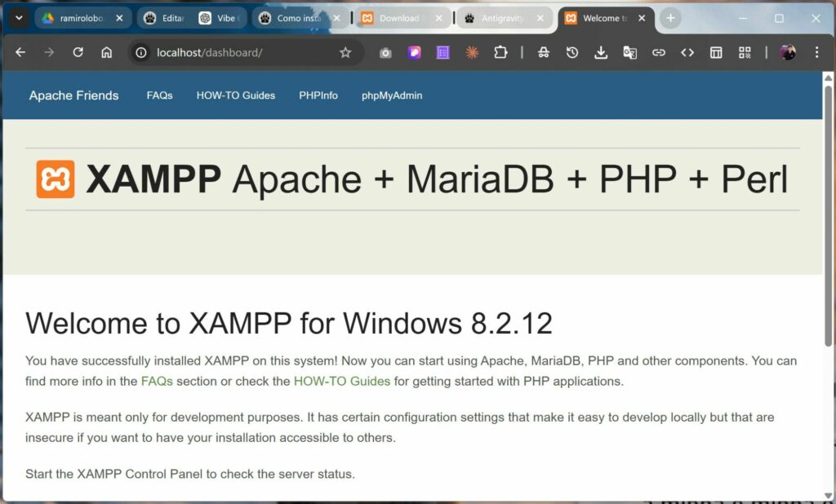The width and height of the screenshot is (836, 504).
Task: Follow the green HOW-TO Guides paragraph link
Action: [342, 382]
